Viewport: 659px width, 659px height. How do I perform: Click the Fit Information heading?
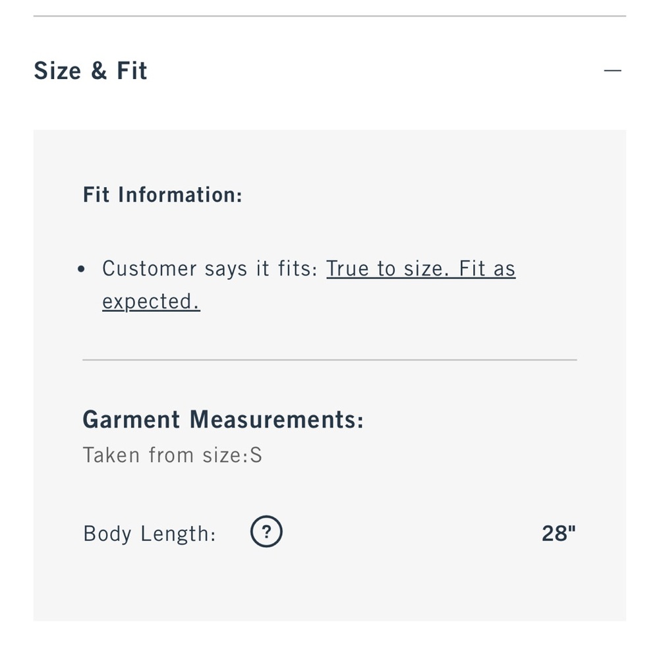[x=162, y=195]
